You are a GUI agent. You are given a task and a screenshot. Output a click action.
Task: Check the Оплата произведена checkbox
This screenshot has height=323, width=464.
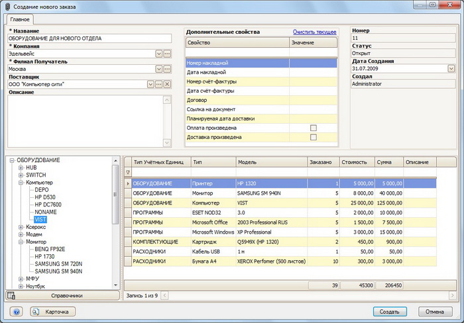tap(314, 128)
